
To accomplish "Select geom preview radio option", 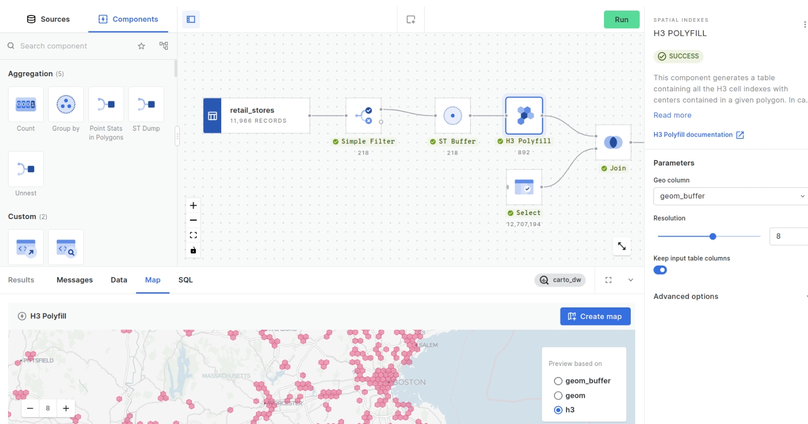I will (558, 396).
